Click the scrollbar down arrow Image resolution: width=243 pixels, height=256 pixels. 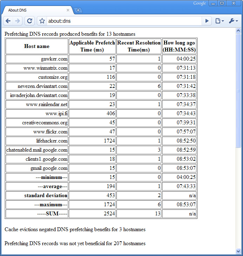pyautogui.click(x=238, y=251)
